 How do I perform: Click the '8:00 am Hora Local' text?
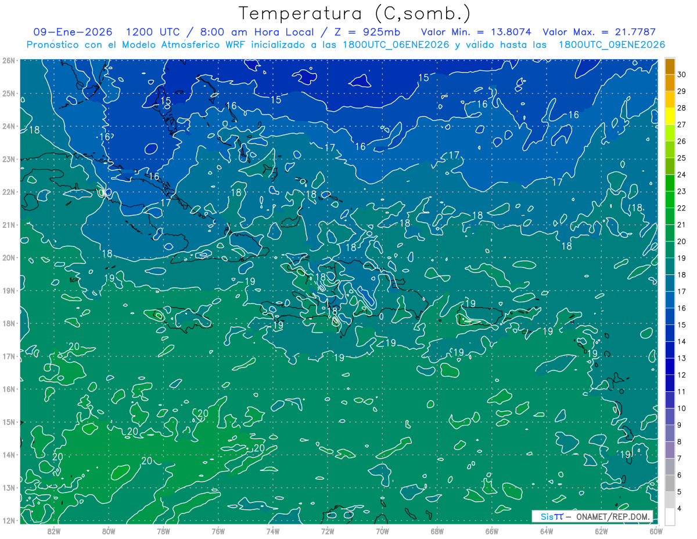click(253, 32)
